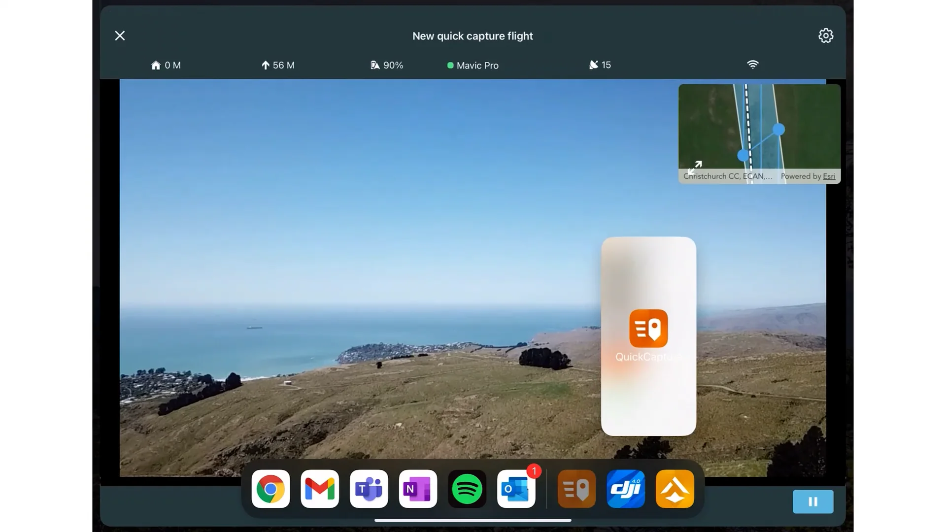This screenshot has height=532, width=946.
Task: Tap the 'New quick capture flight' title
Action: click(473, 36)
